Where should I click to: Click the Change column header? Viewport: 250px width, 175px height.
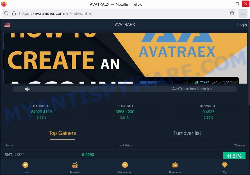240,145
